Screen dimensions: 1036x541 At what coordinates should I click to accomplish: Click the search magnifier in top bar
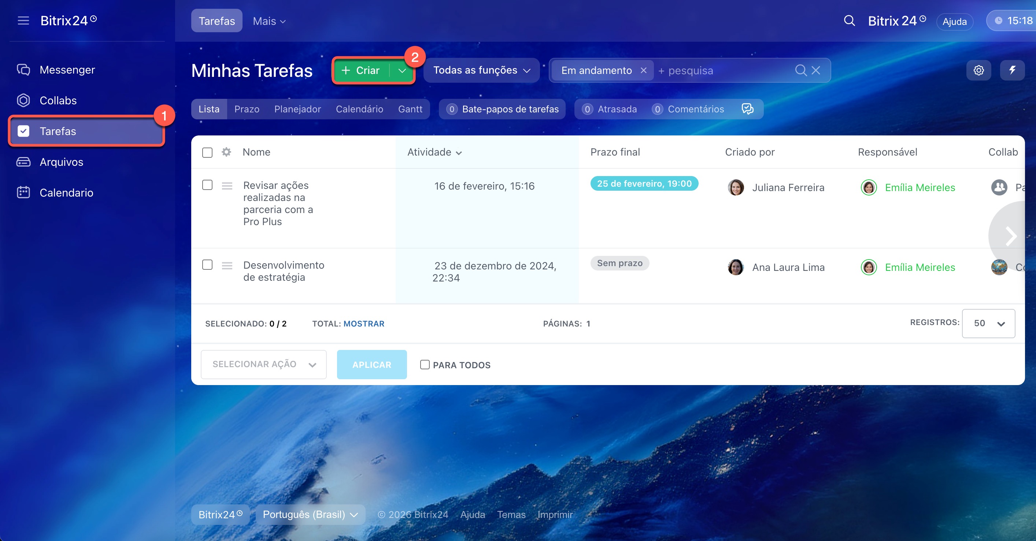click(x=849, y=20)
